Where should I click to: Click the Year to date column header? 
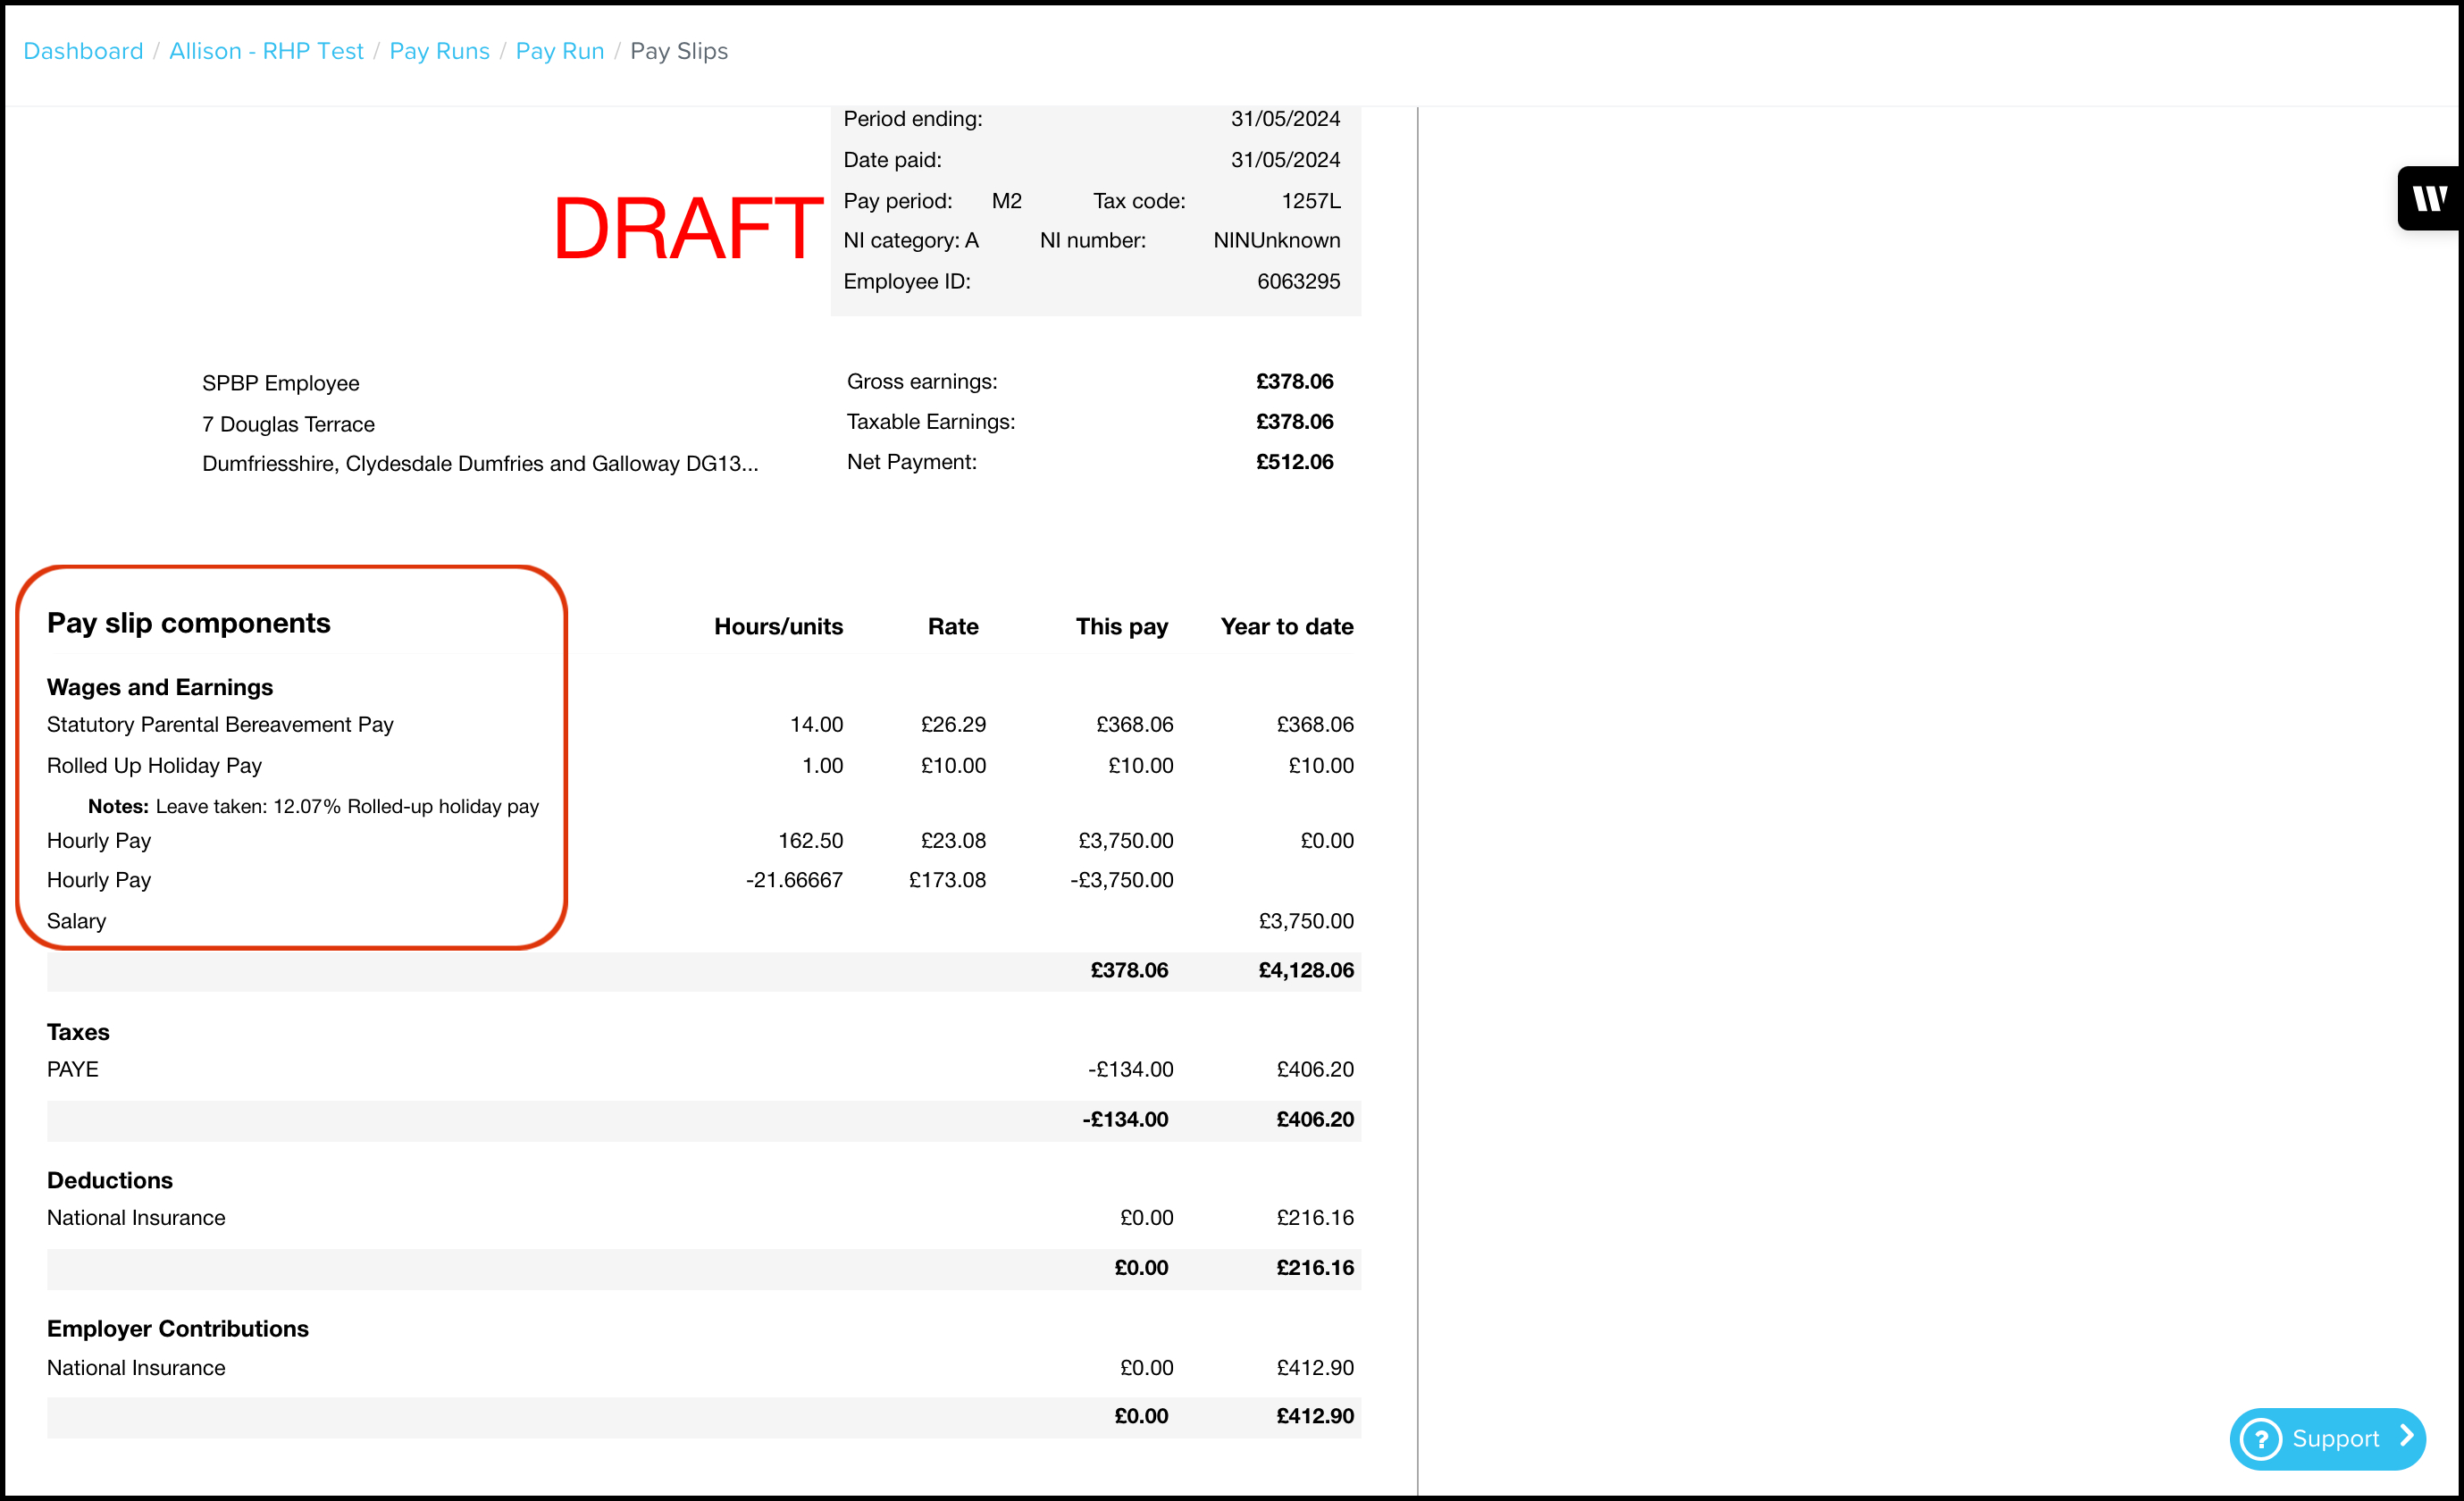pyautogui.click(x=1286, y=627)
